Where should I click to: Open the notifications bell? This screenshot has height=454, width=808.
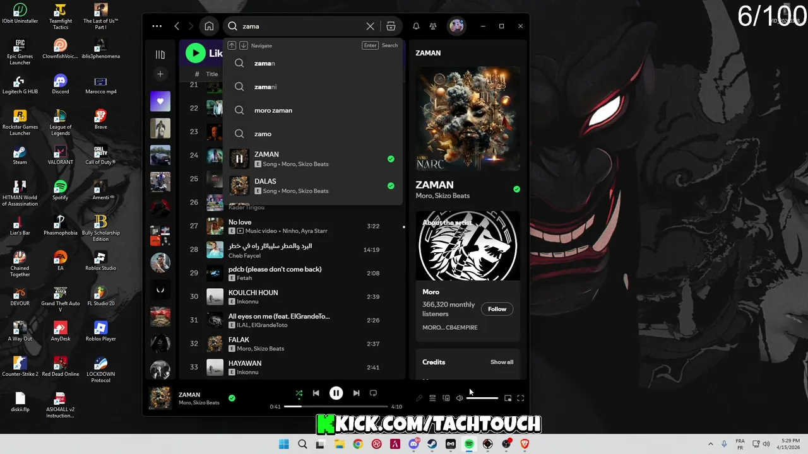416,26
